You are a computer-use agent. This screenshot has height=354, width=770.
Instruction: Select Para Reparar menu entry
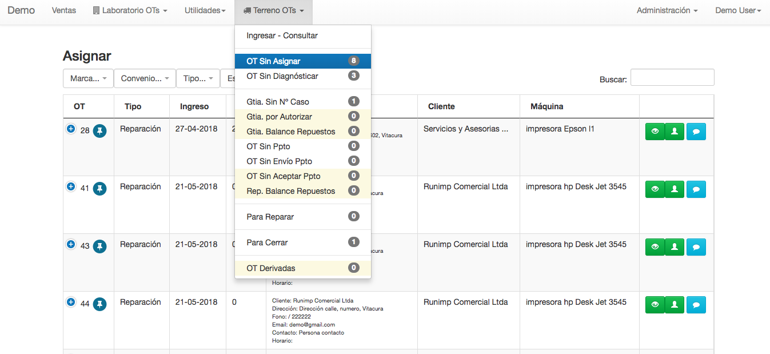click(303, 217)
